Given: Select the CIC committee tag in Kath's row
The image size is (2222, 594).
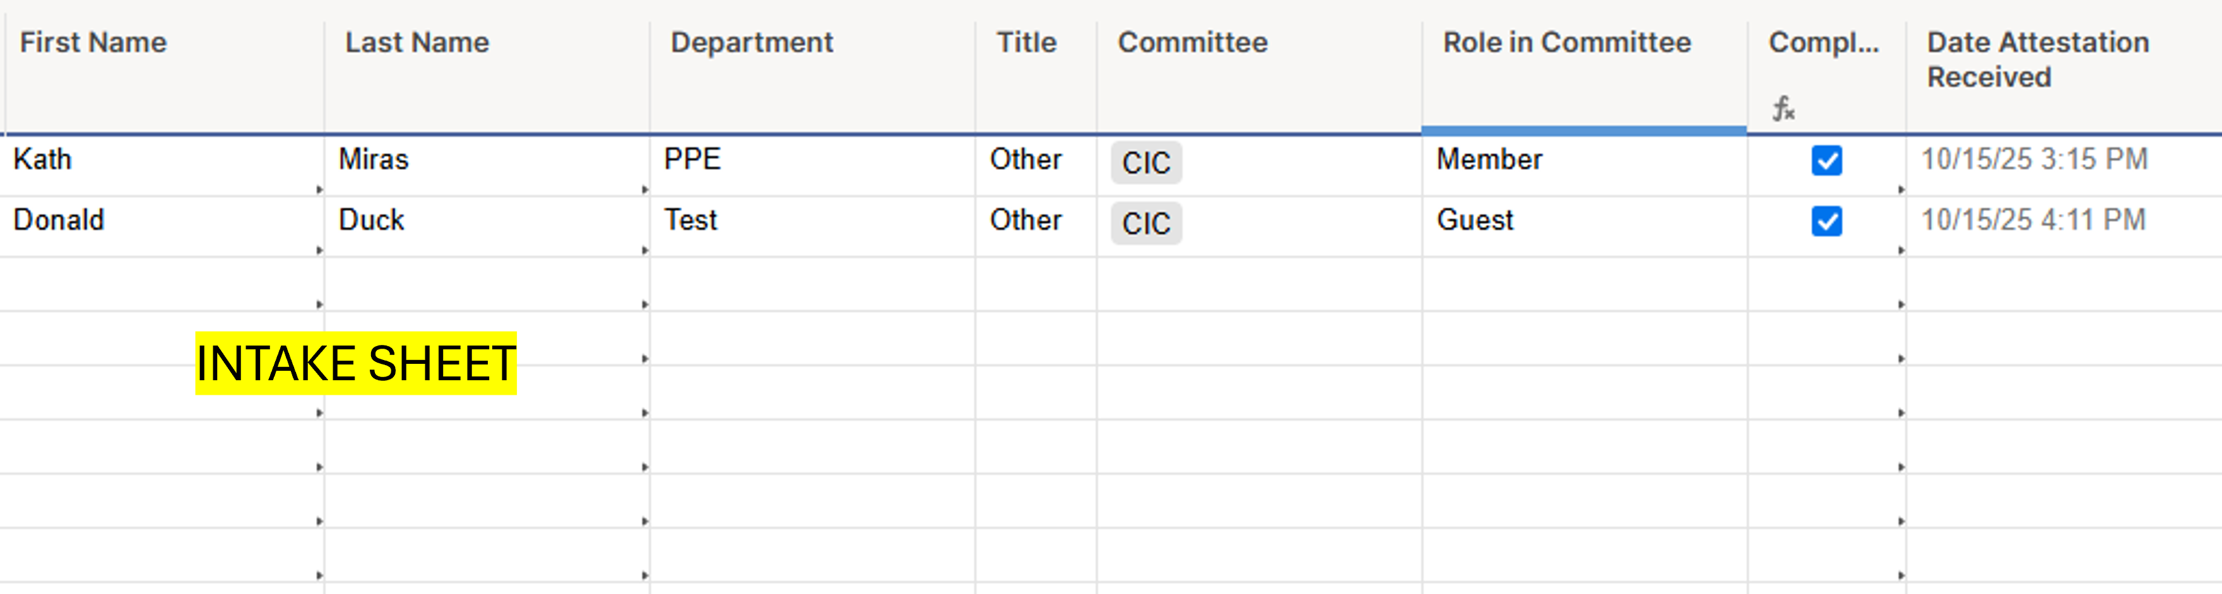Looking at the screenshot, I should tap(1145, 162).
